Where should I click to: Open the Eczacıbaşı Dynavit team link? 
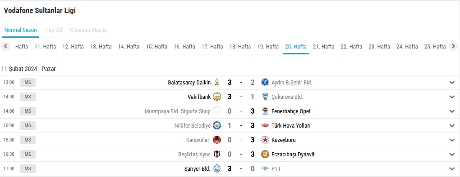pos(293,154)
